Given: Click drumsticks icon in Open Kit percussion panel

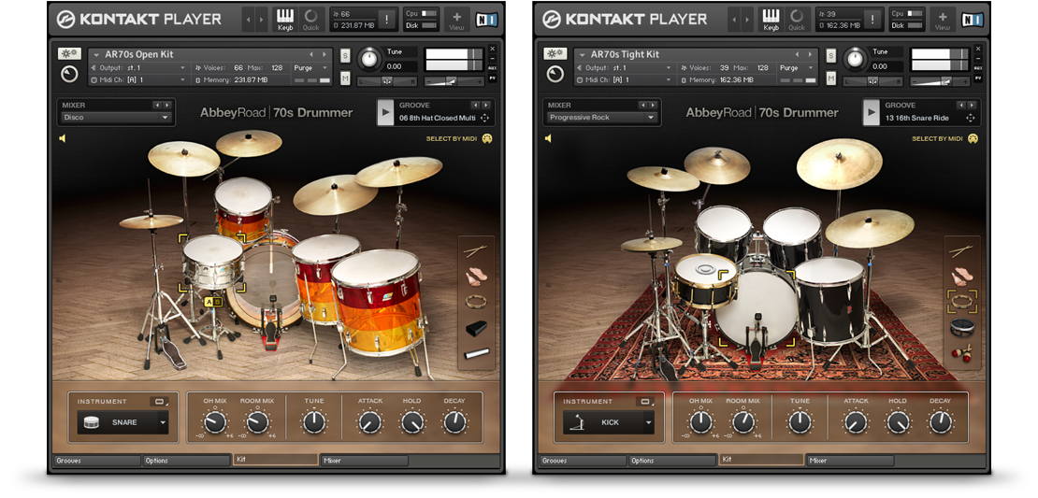Looking at the screenshot, I should point(475,251).
